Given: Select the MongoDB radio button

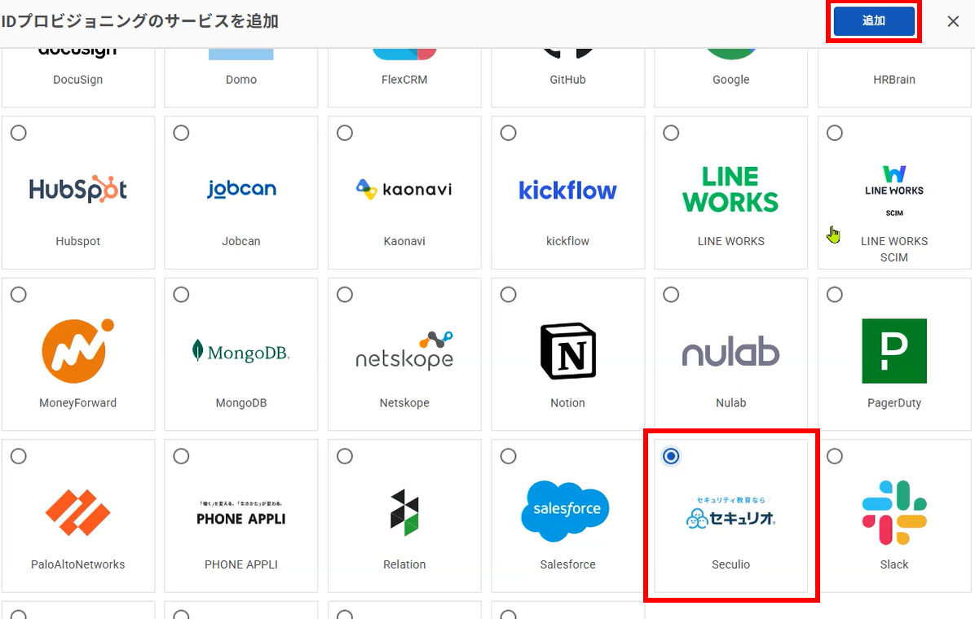Looking at the screenshot, I should (182, 295).
